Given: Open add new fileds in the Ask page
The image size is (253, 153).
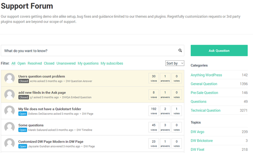Looking at the screenshot, I should coord(42,93).
